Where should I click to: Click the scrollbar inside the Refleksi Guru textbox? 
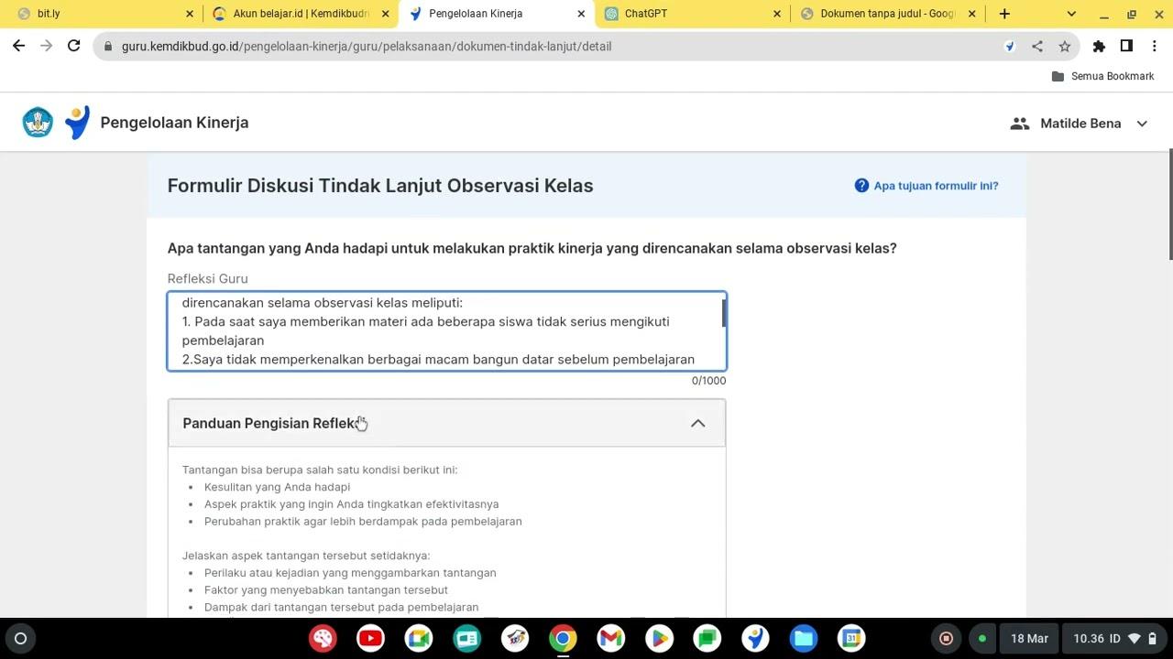724,314
